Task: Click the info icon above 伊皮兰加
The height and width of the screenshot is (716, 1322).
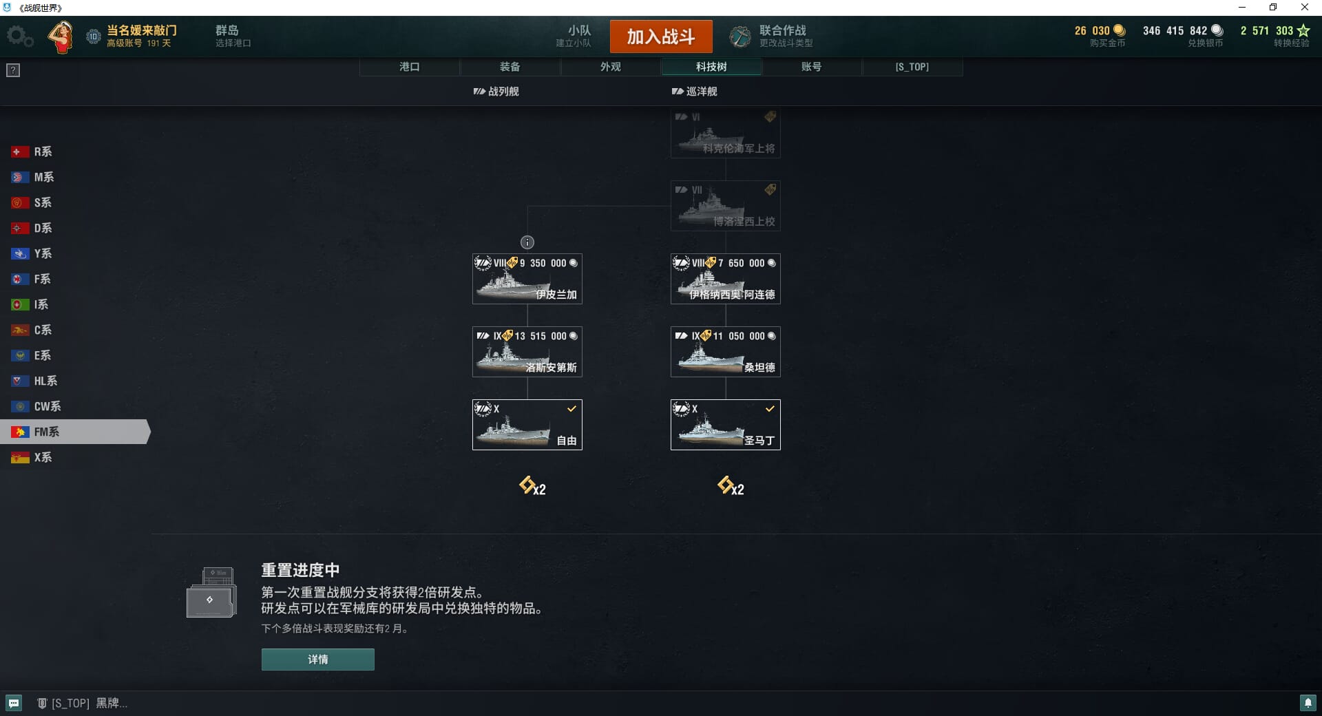Action: (527, 242)
